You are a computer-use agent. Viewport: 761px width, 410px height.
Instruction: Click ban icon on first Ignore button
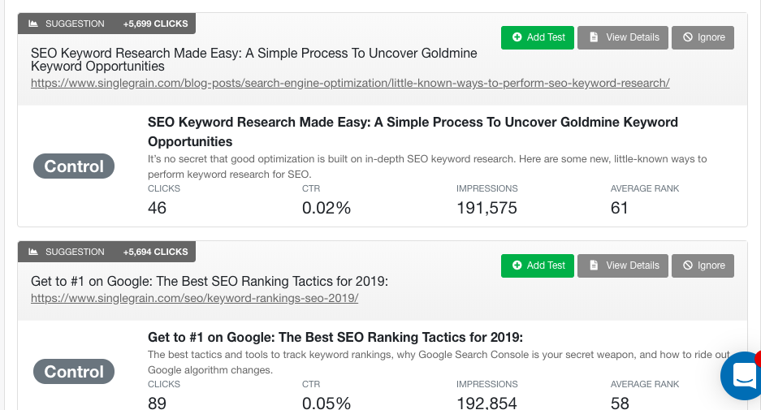coord(688,37)
